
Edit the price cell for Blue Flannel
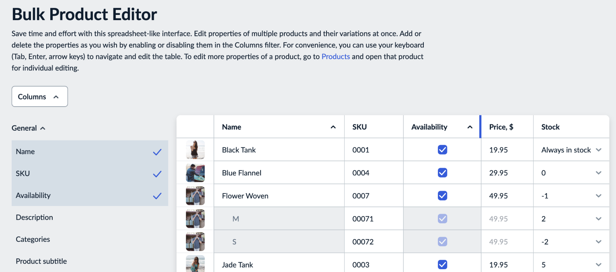click(x=507, y=172)
